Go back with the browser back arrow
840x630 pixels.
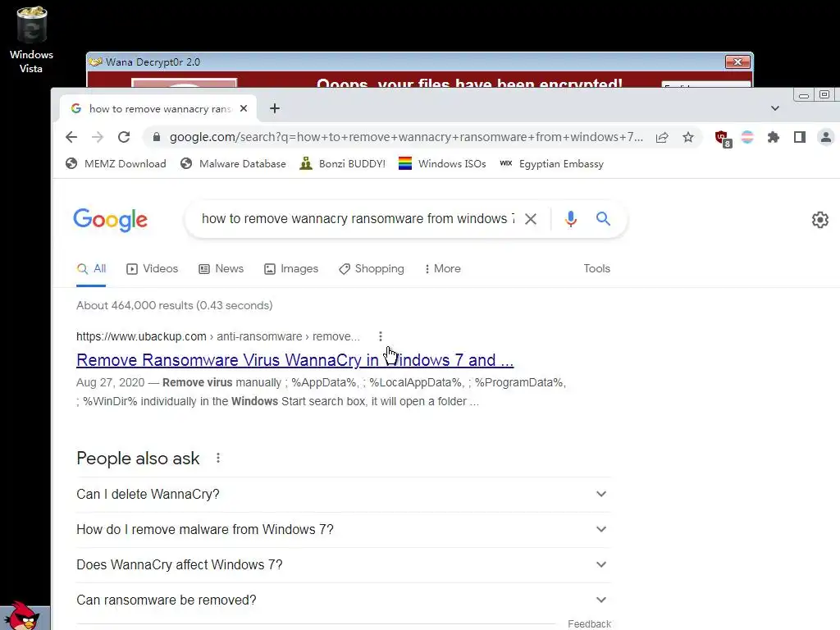(x=71, y=137)
